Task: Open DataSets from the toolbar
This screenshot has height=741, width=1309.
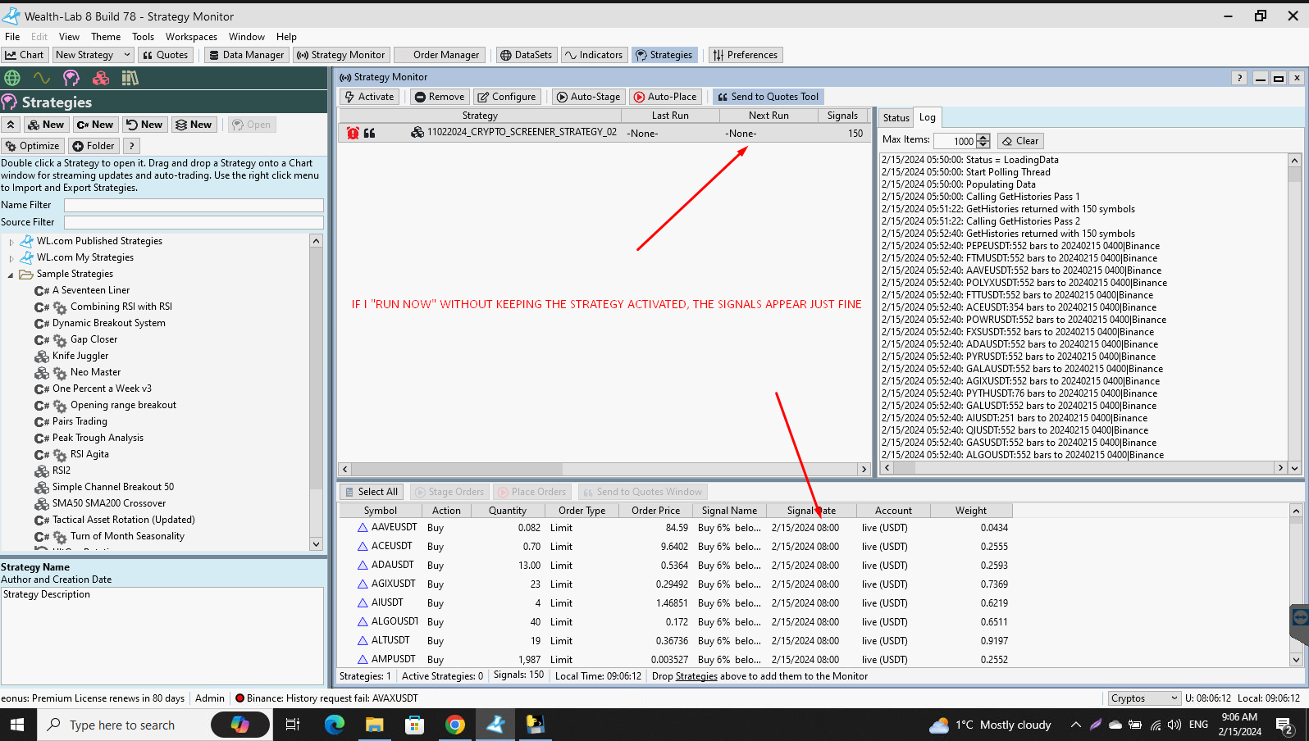Action: 527,55
